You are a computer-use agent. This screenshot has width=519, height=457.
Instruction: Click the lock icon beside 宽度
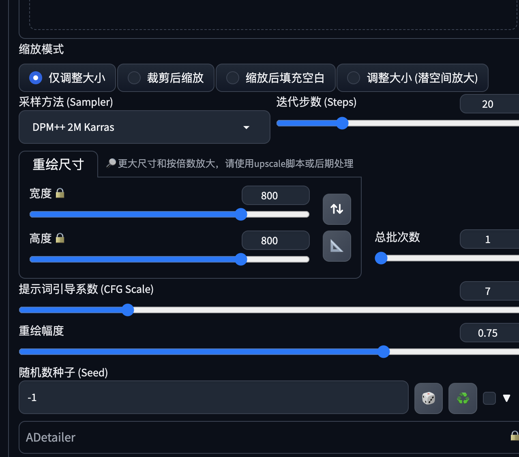click(x=60, y=193)
